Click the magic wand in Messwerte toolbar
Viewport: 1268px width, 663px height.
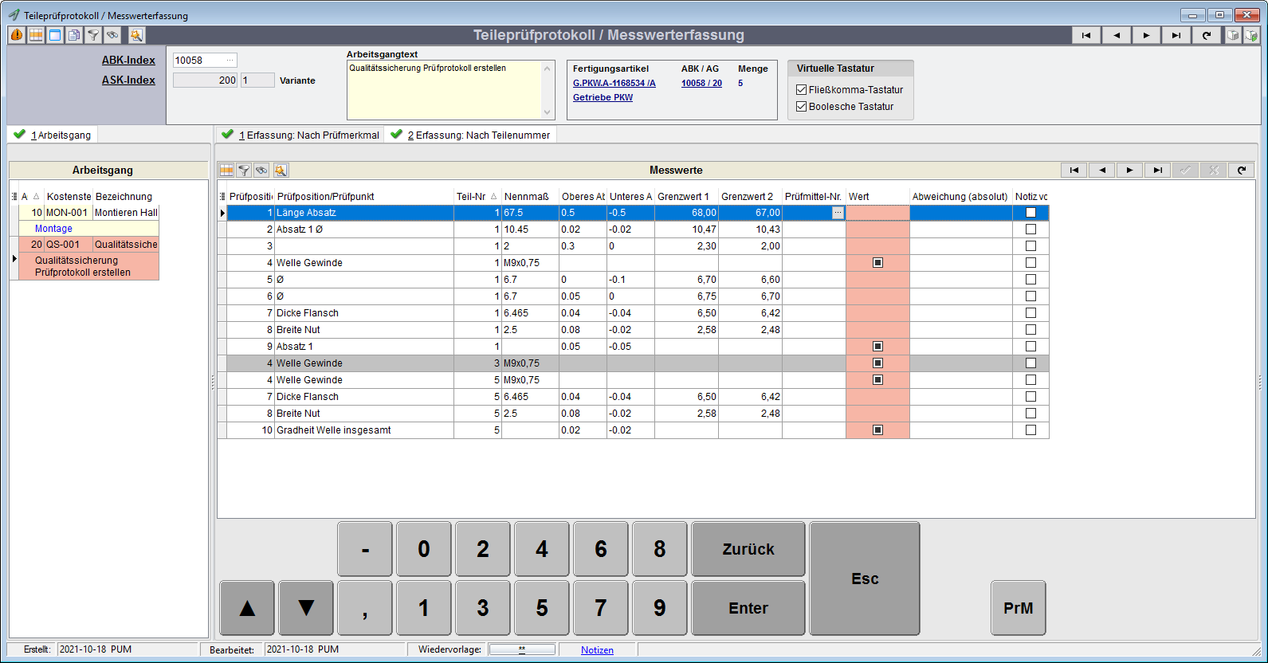(x=281, y=170)
